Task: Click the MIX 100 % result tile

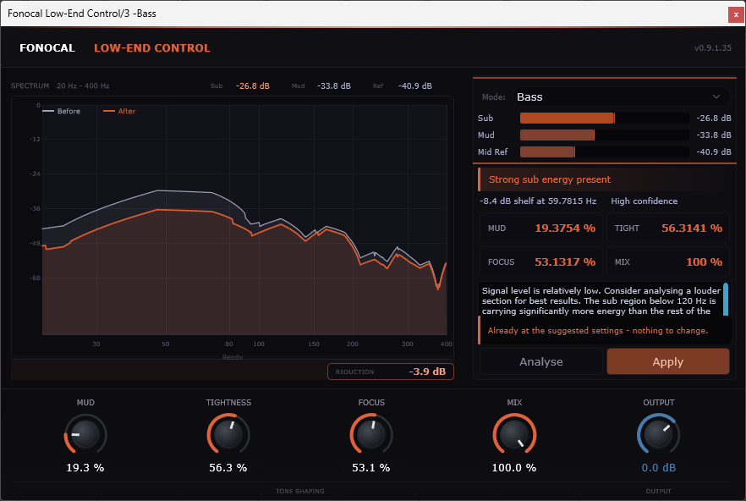Action: coord(668,262)
